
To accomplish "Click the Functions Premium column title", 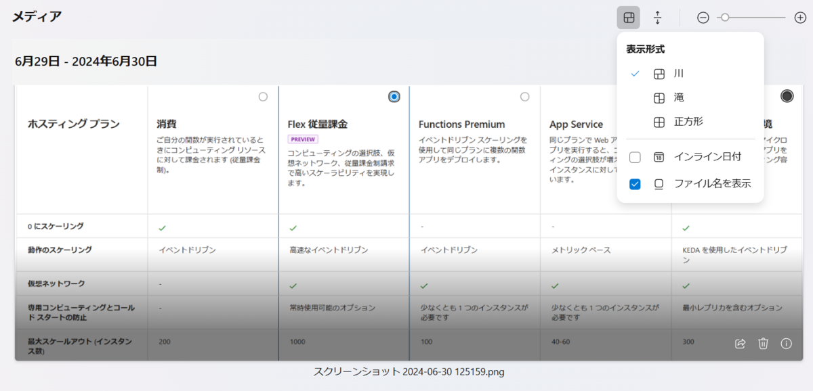I will coord(461,124).
